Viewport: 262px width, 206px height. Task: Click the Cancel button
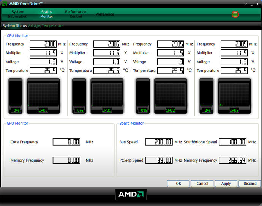[x=202, y=184]
